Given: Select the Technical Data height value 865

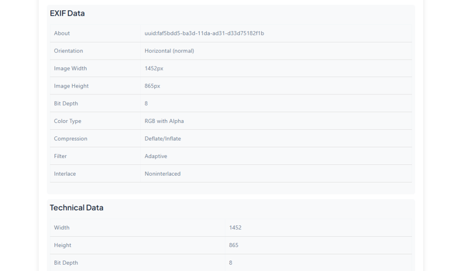Looking at the screenshot, I should (233, 245).
